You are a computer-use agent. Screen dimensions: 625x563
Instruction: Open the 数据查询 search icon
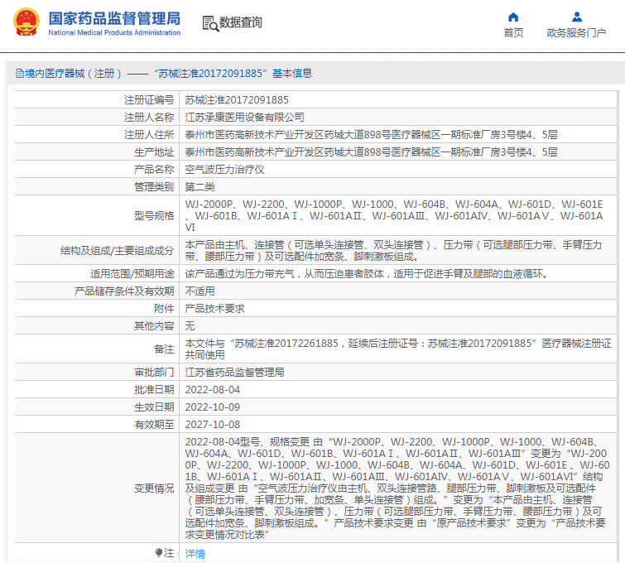point(210,23)
